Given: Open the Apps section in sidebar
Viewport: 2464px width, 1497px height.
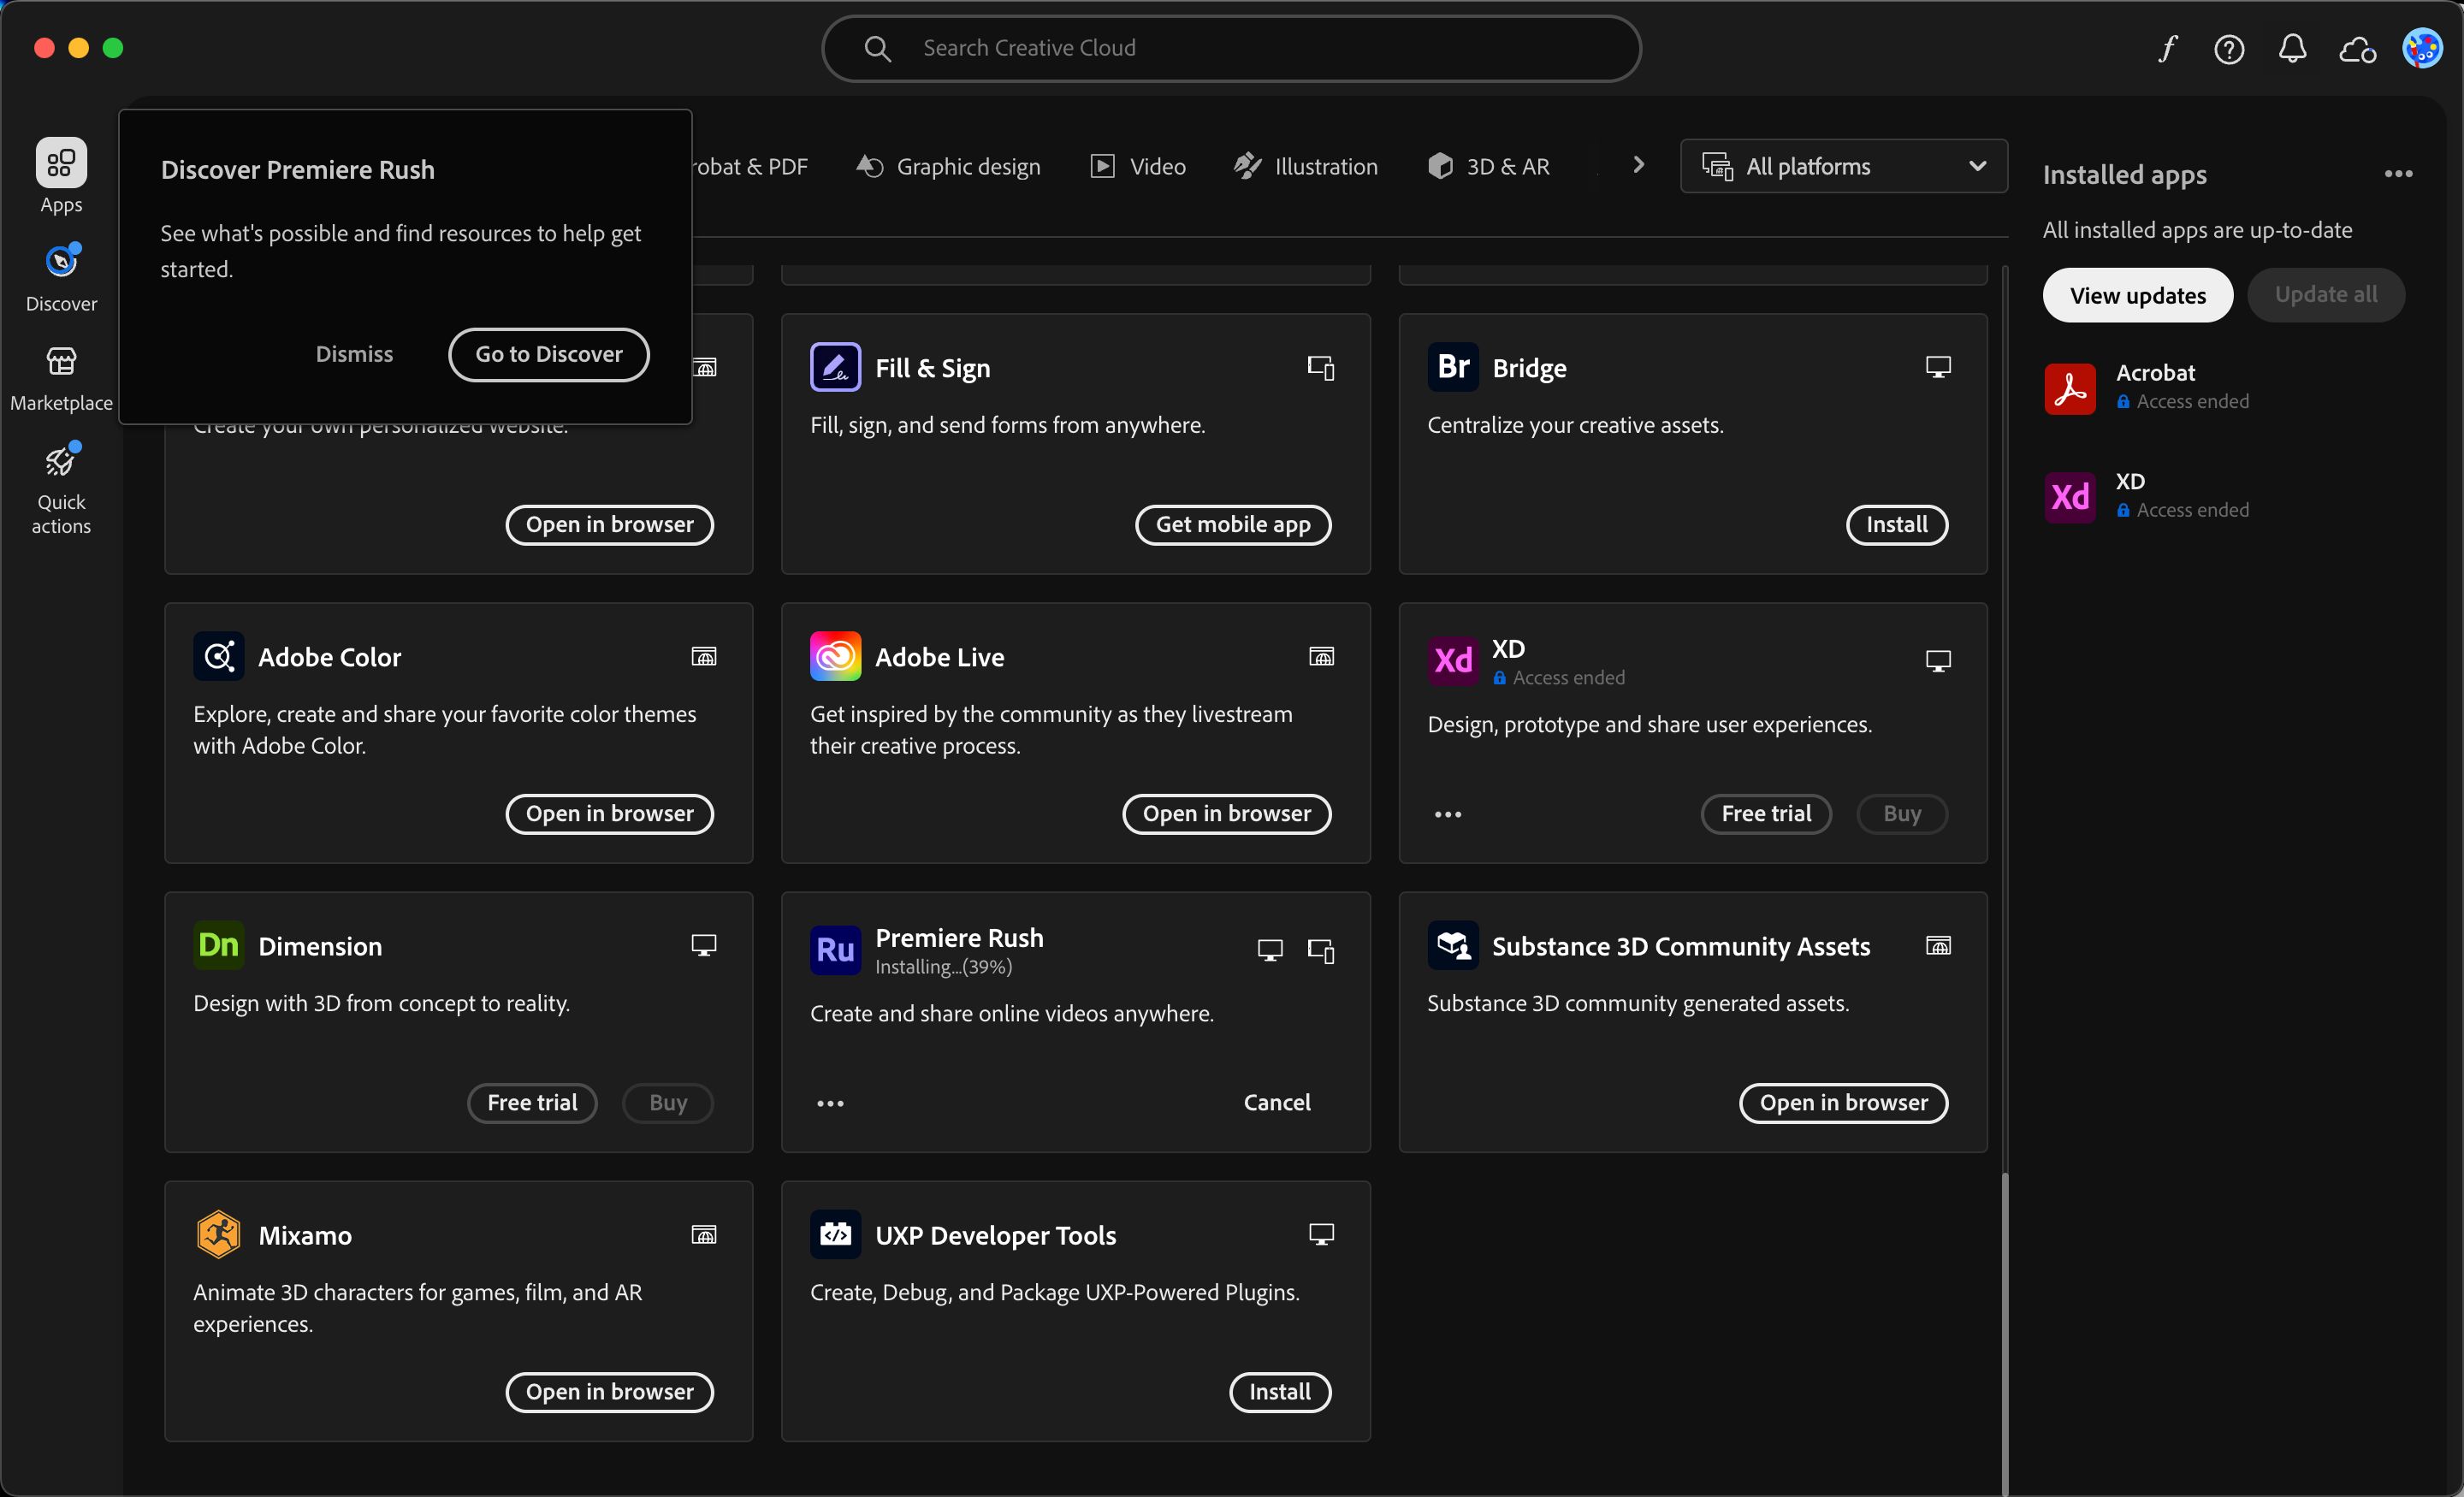Looking at the screenshot, I should 61,176.
